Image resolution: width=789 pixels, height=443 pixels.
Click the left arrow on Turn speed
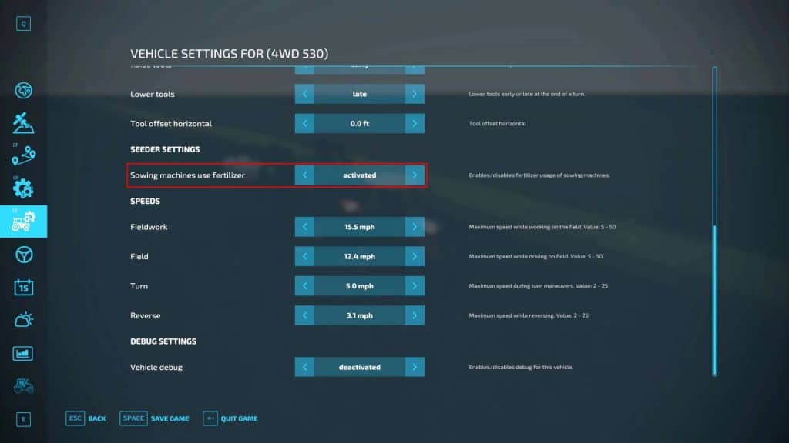(304, 285)
